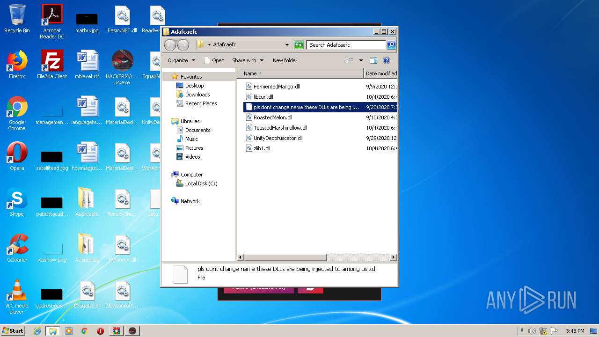The image size is (599, 337).
Task: Launch Opera browser desktop icon
Action: pyautogui.click(x=17, y=156)
